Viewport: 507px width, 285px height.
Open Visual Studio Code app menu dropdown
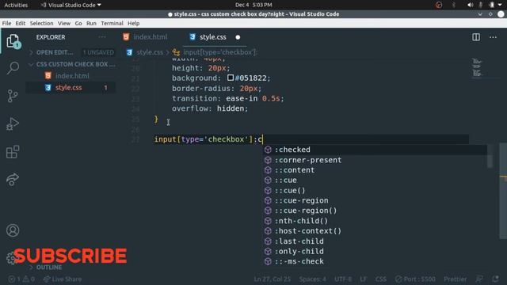pos(71,5)
